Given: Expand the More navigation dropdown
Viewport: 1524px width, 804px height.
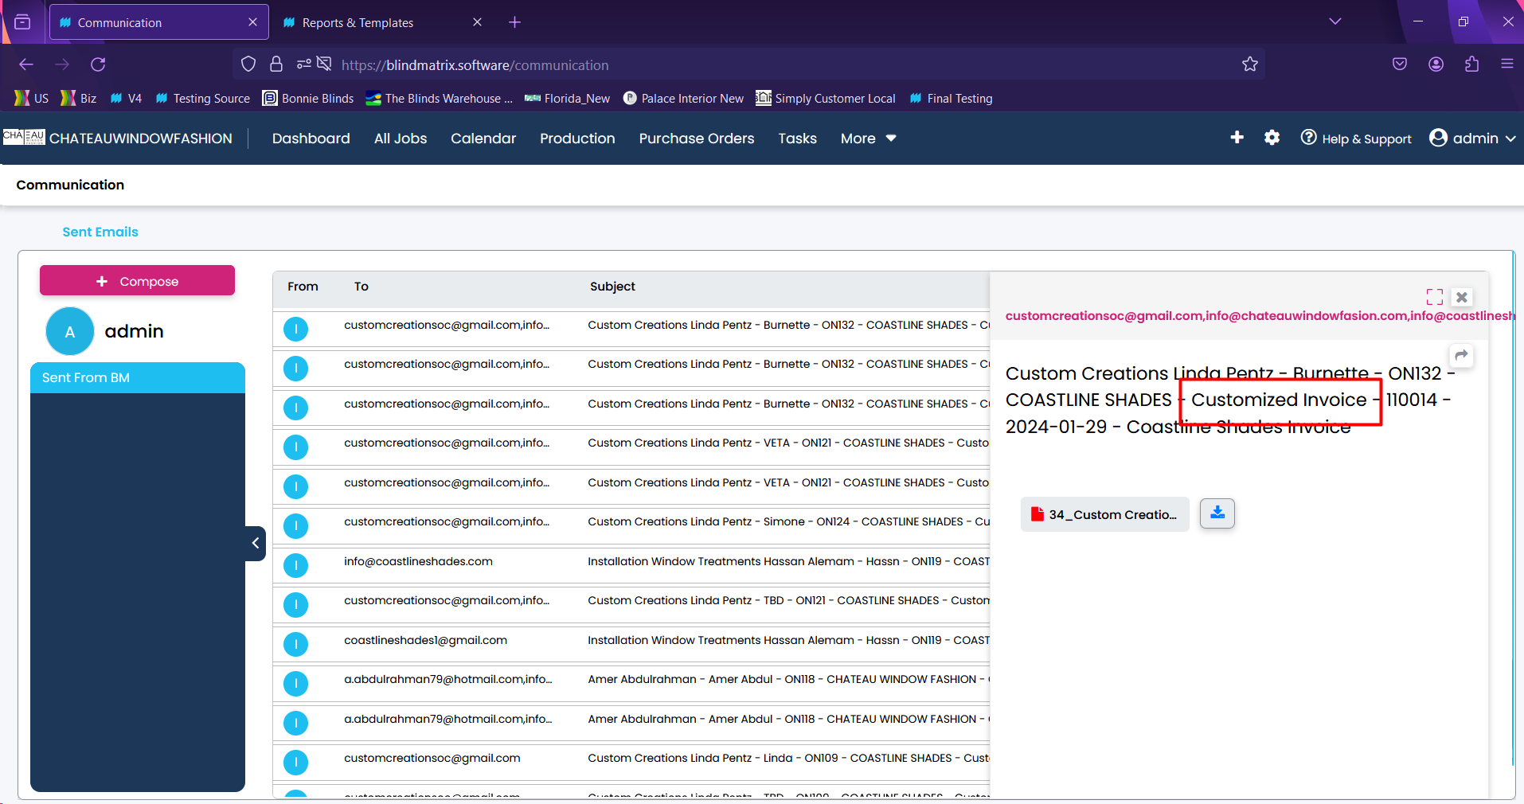Looking at the screenshot, I should 868,139.
